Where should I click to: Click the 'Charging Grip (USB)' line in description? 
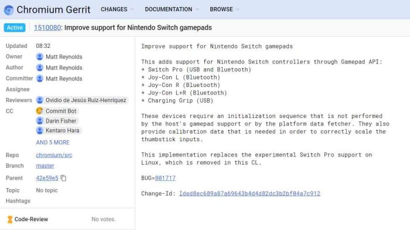pos(177,100)
